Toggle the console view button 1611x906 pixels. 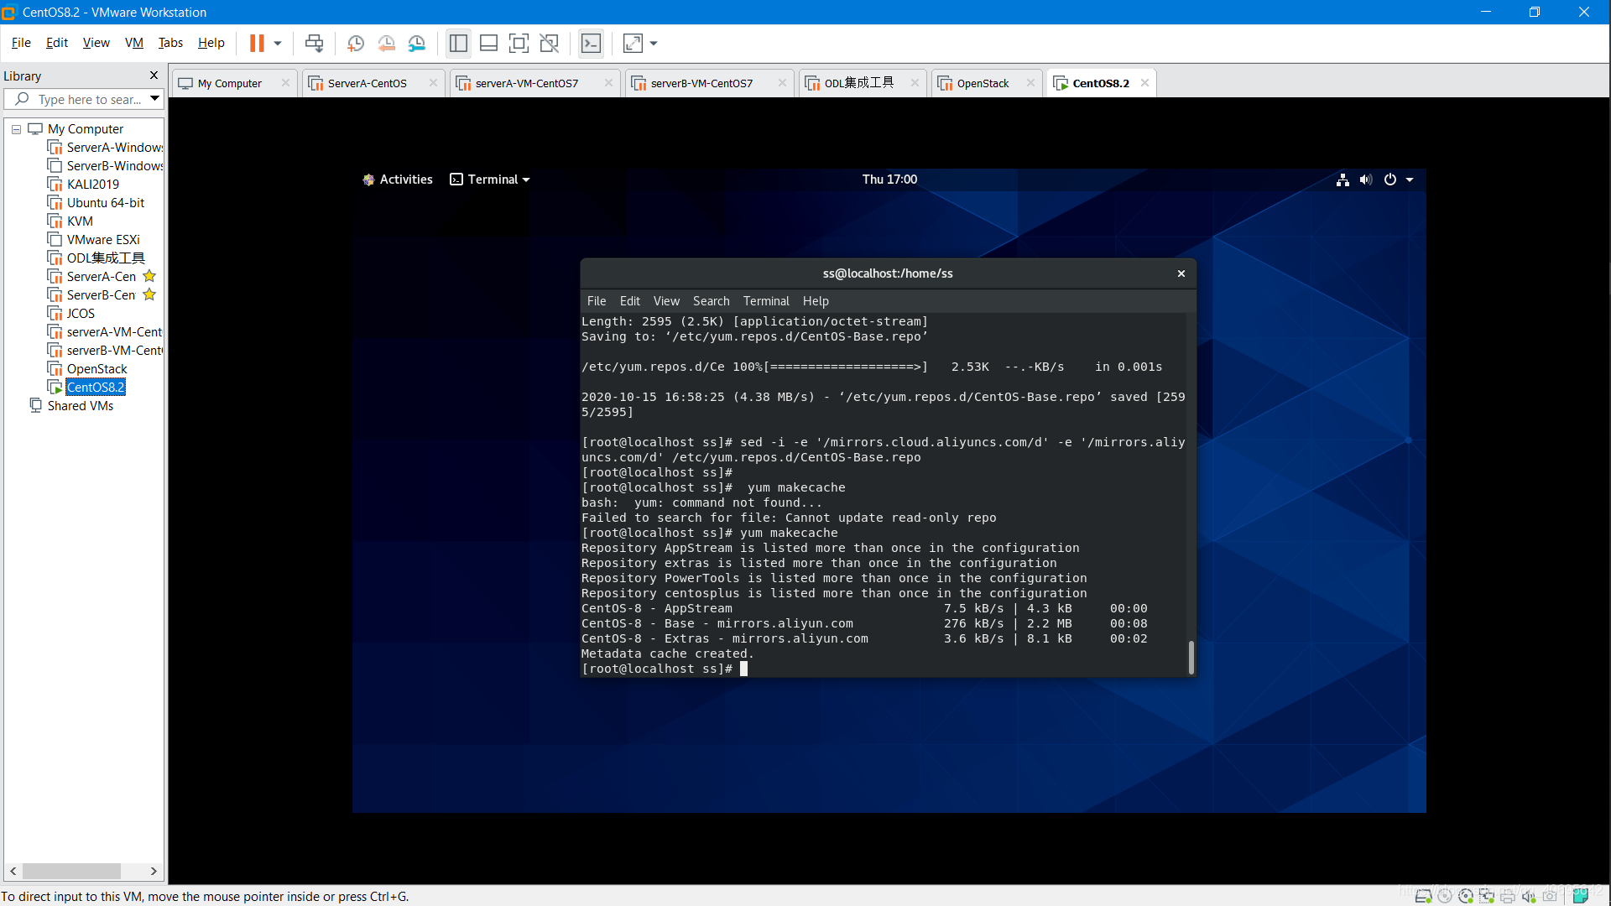coord(591,44)
